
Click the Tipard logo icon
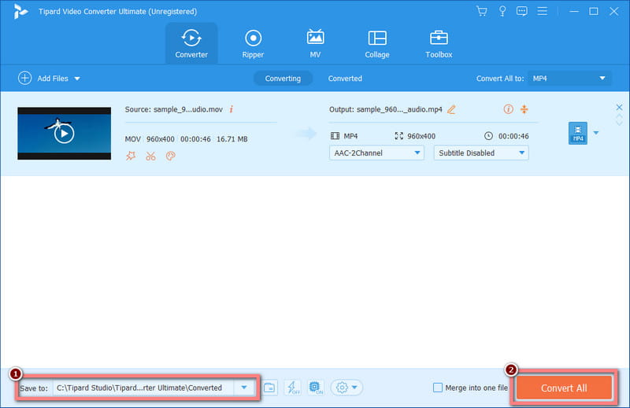pyautogui.click(x=20, y=11)
